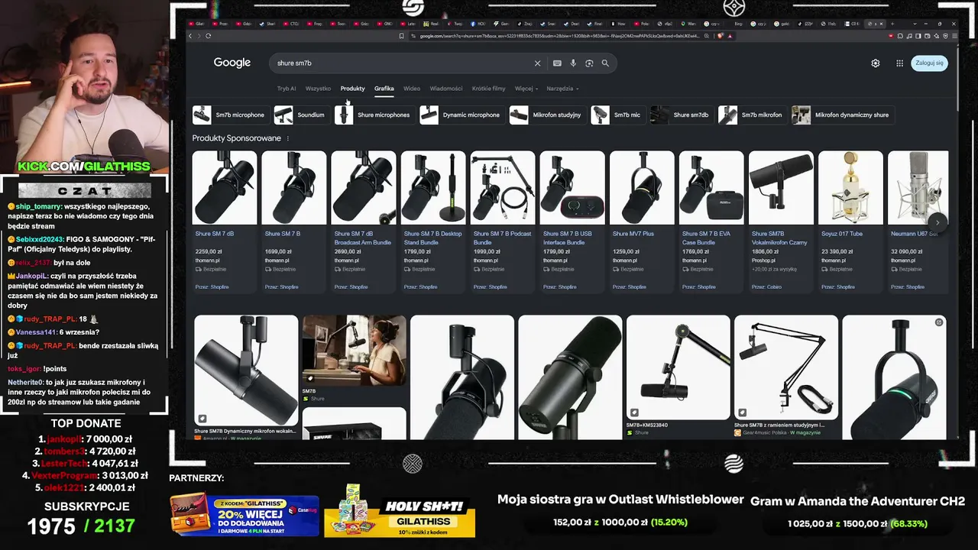The height and width of the screenshot is (550, 978).
Task: Open 'Shure SM 7 B Podcast Bundle' listing
Action: [x=503, y=222]
